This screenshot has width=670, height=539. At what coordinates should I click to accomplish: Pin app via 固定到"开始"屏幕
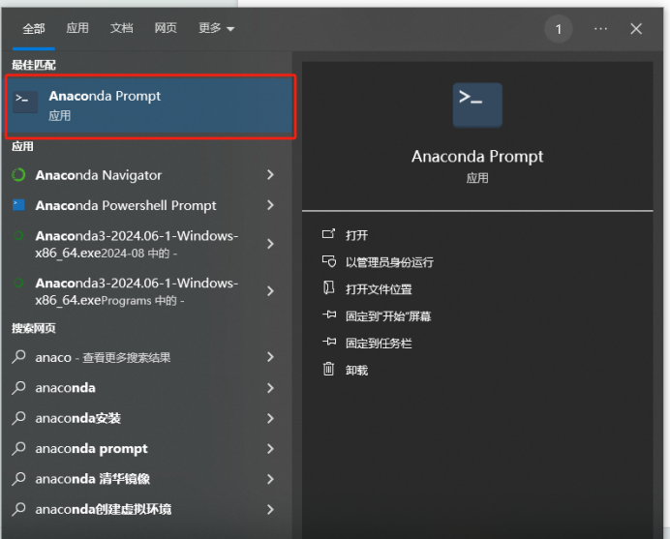388,316
